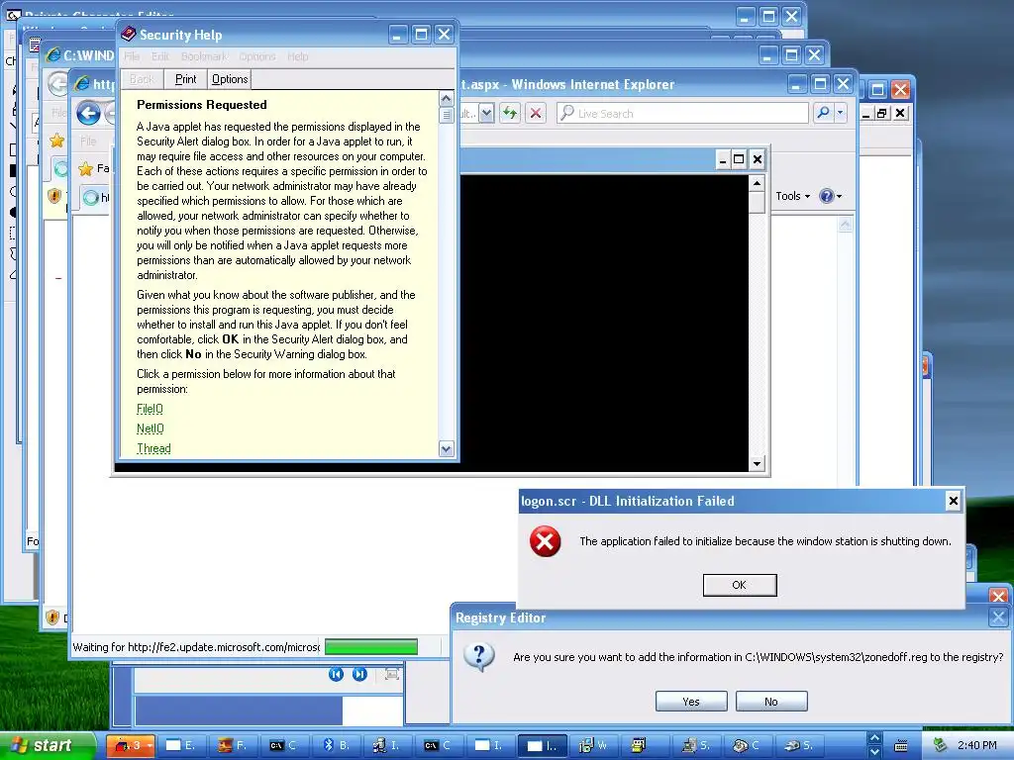Viewport: 1014px width, 760px height.
Task: Switch to the Bluetooth taskbar item labeled B.
Action: pos(336,745)
